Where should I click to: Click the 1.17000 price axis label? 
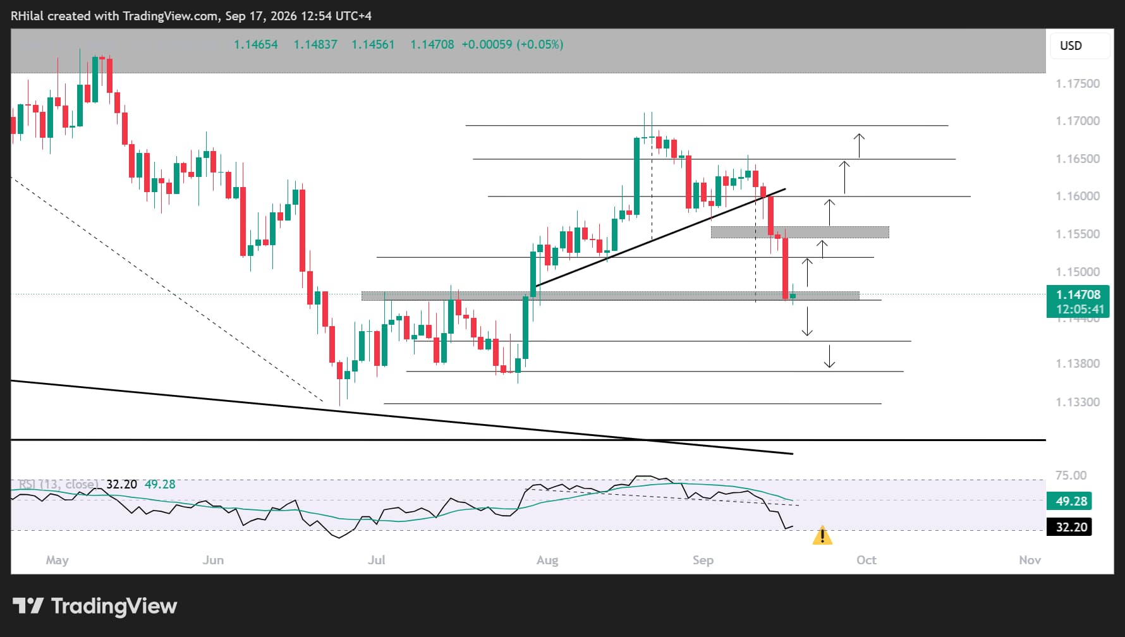pos(1078,121)
